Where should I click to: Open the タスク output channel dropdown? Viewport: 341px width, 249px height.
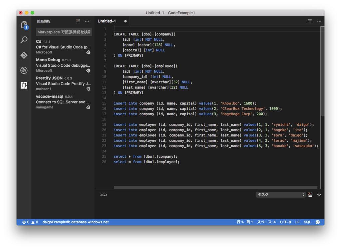pos(280,195)
